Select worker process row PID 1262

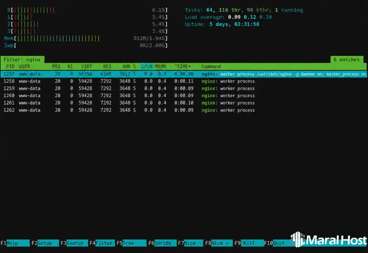tap(184, 110)
